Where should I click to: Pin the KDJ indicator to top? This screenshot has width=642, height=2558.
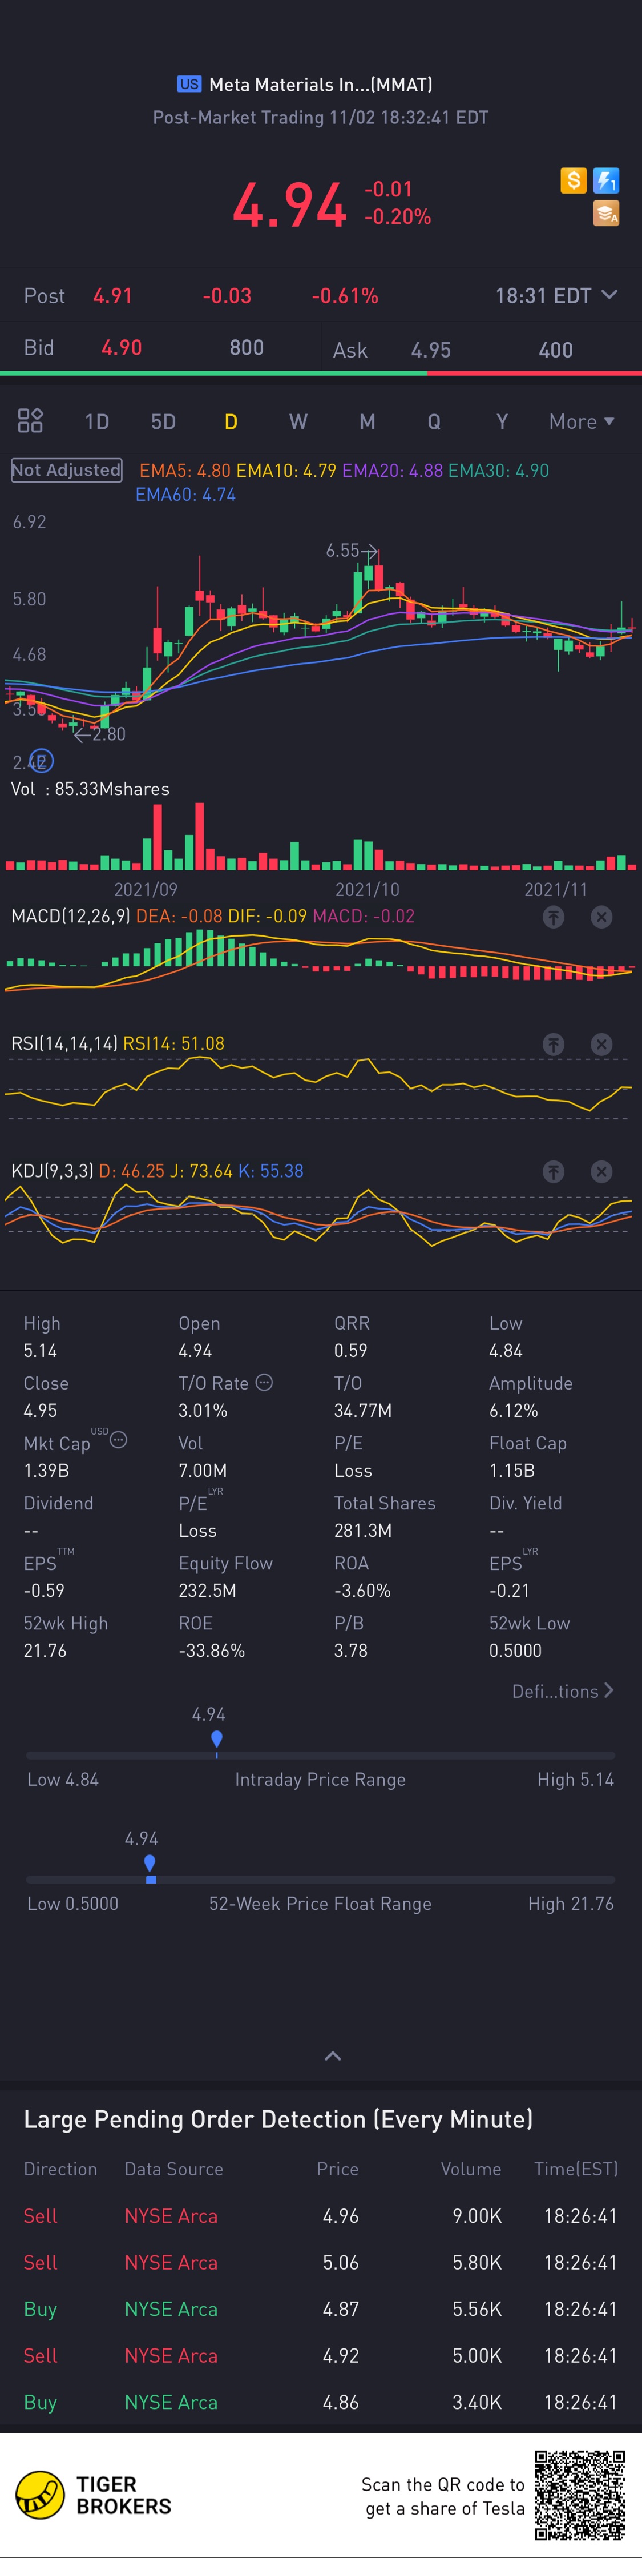coord(554,1172)
